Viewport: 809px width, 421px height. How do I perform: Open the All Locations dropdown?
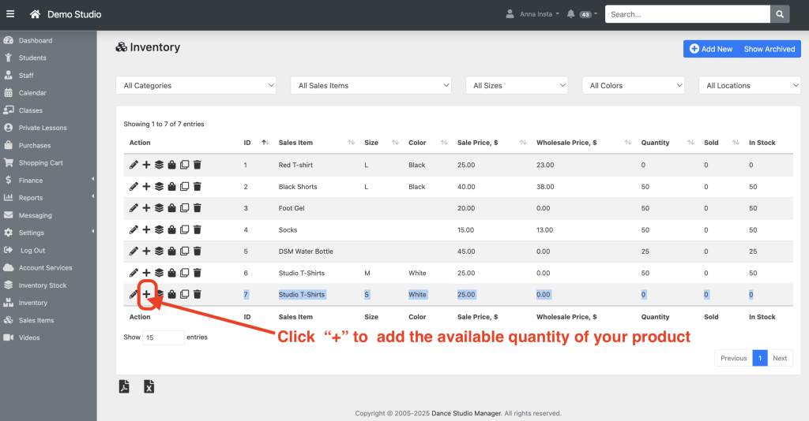coord(750,85)
